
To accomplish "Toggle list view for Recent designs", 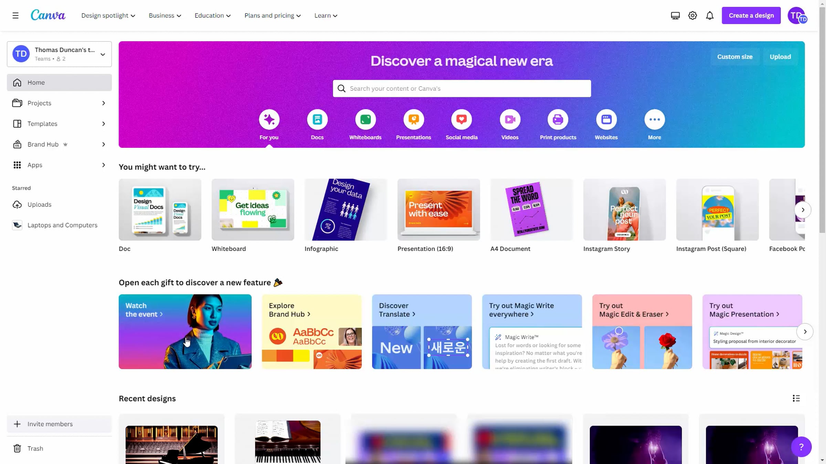I will tap(796, 398).
